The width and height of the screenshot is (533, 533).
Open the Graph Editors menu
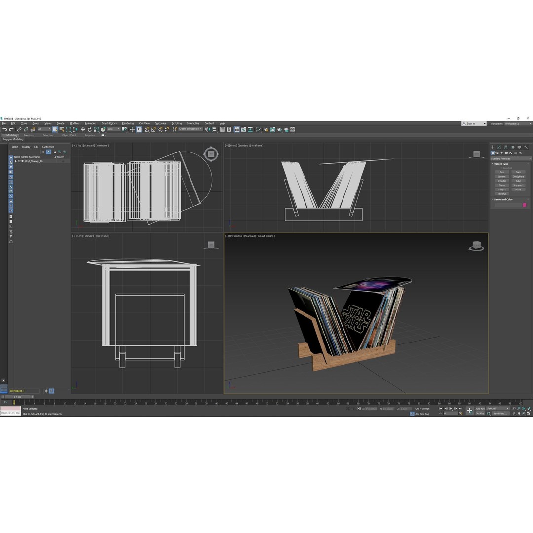(x=109, y=124)
